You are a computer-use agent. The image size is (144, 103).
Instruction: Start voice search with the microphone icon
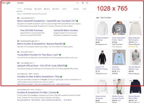83,3
